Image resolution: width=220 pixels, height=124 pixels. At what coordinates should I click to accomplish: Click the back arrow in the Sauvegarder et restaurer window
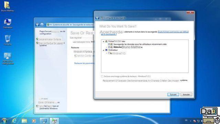(37, 25)
